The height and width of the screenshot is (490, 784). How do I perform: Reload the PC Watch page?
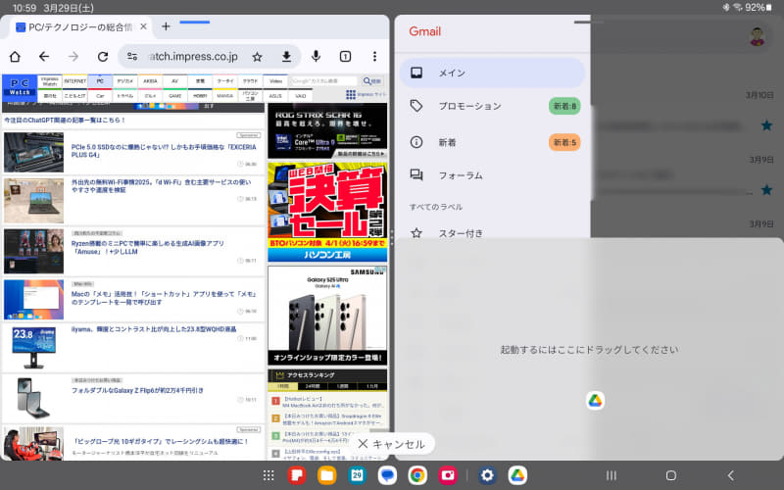103,57
